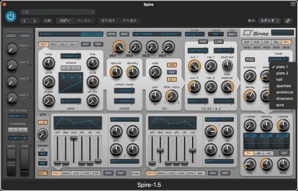Toggle the INV mix button

pyautogui.click(x=172, y=72)
